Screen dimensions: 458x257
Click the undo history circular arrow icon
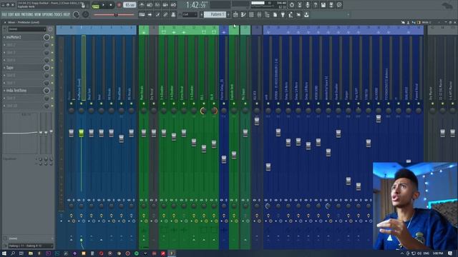(x=291, y=5)
